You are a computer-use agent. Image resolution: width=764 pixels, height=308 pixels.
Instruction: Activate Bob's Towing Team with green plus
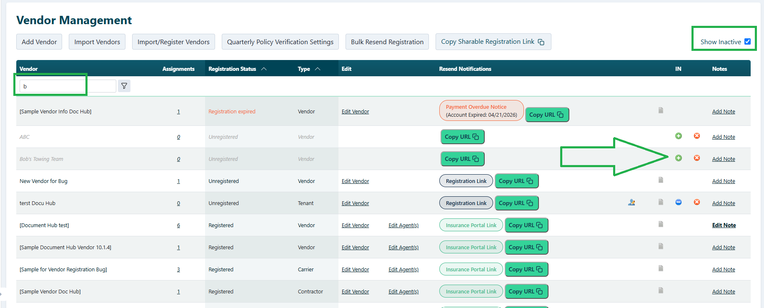pos(679,158)
